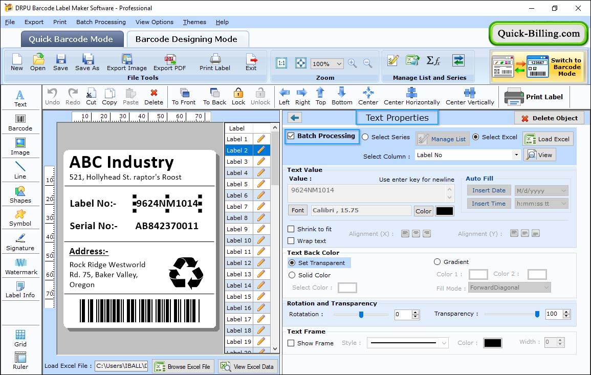Viewport: 591px width, 375px height.
Task: Open the Shapes tool
Action: [20, 194]
